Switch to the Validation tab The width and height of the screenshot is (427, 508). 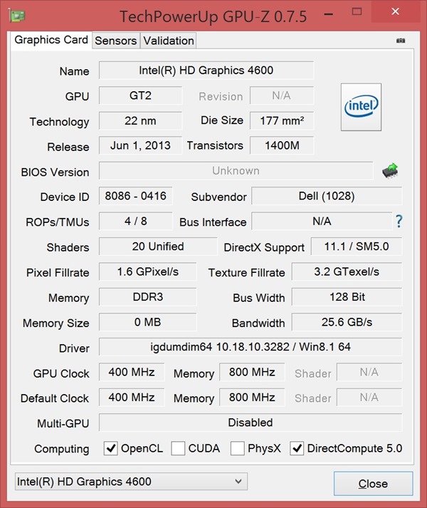tap(169, 41)
